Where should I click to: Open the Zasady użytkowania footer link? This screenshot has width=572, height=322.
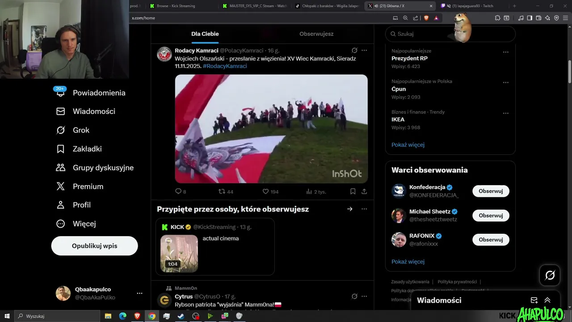pos(410,282)
